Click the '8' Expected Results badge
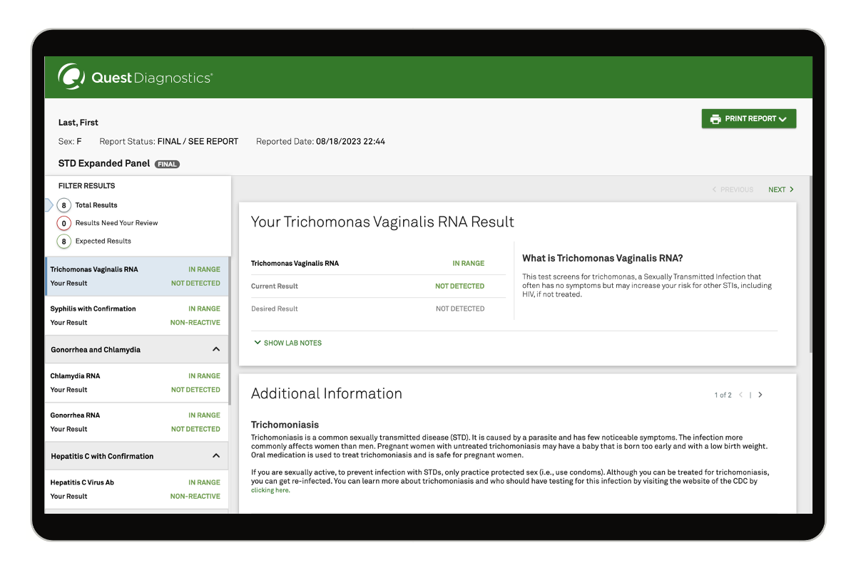 pos(63,241)
